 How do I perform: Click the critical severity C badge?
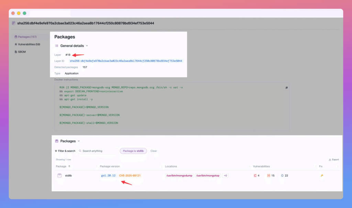pyautogui.click(x=255, y=175)
